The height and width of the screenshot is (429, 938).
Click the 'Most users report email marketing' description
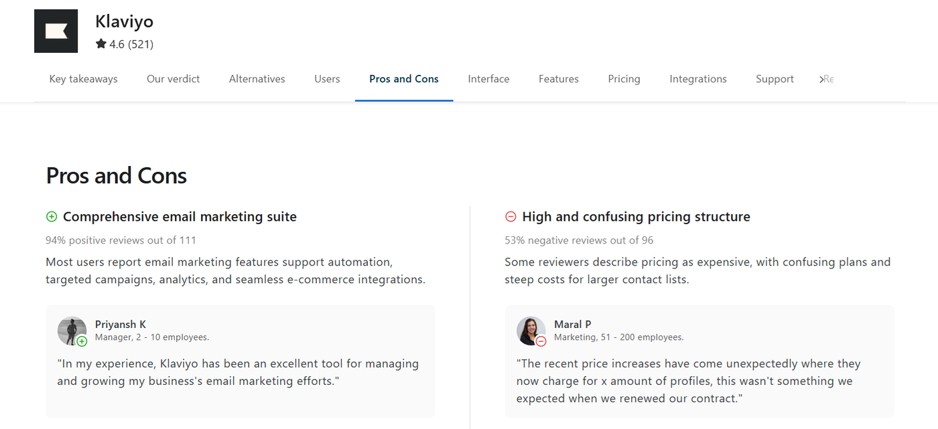(x=235, y=270)
